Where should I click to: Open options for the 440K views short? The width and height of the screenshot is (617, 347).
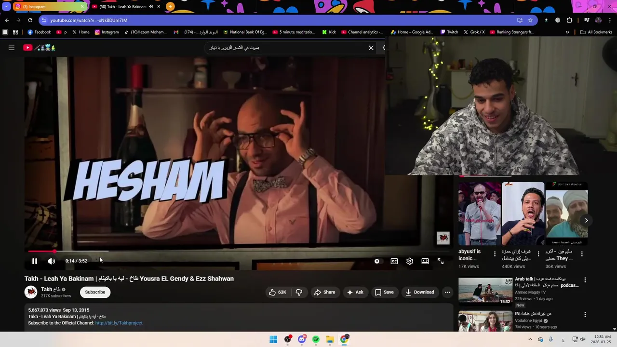[538, 254]
